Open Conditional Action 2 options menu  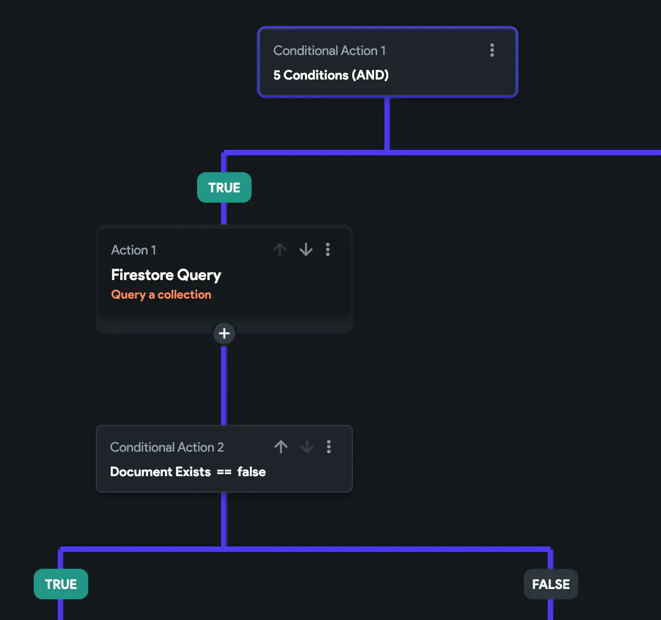pyautogui.click(x=329, y=447)
